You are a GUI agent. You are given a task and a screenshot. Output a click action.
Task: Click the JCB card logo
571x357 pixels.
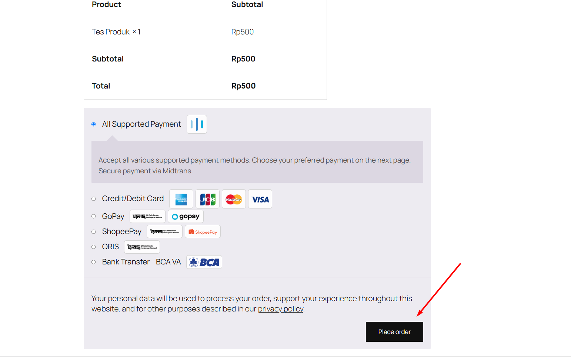(207, 199)
